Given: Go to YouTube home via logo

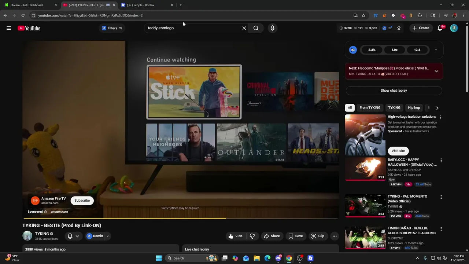Looking at the screenshot, I should tap(29, 28).
